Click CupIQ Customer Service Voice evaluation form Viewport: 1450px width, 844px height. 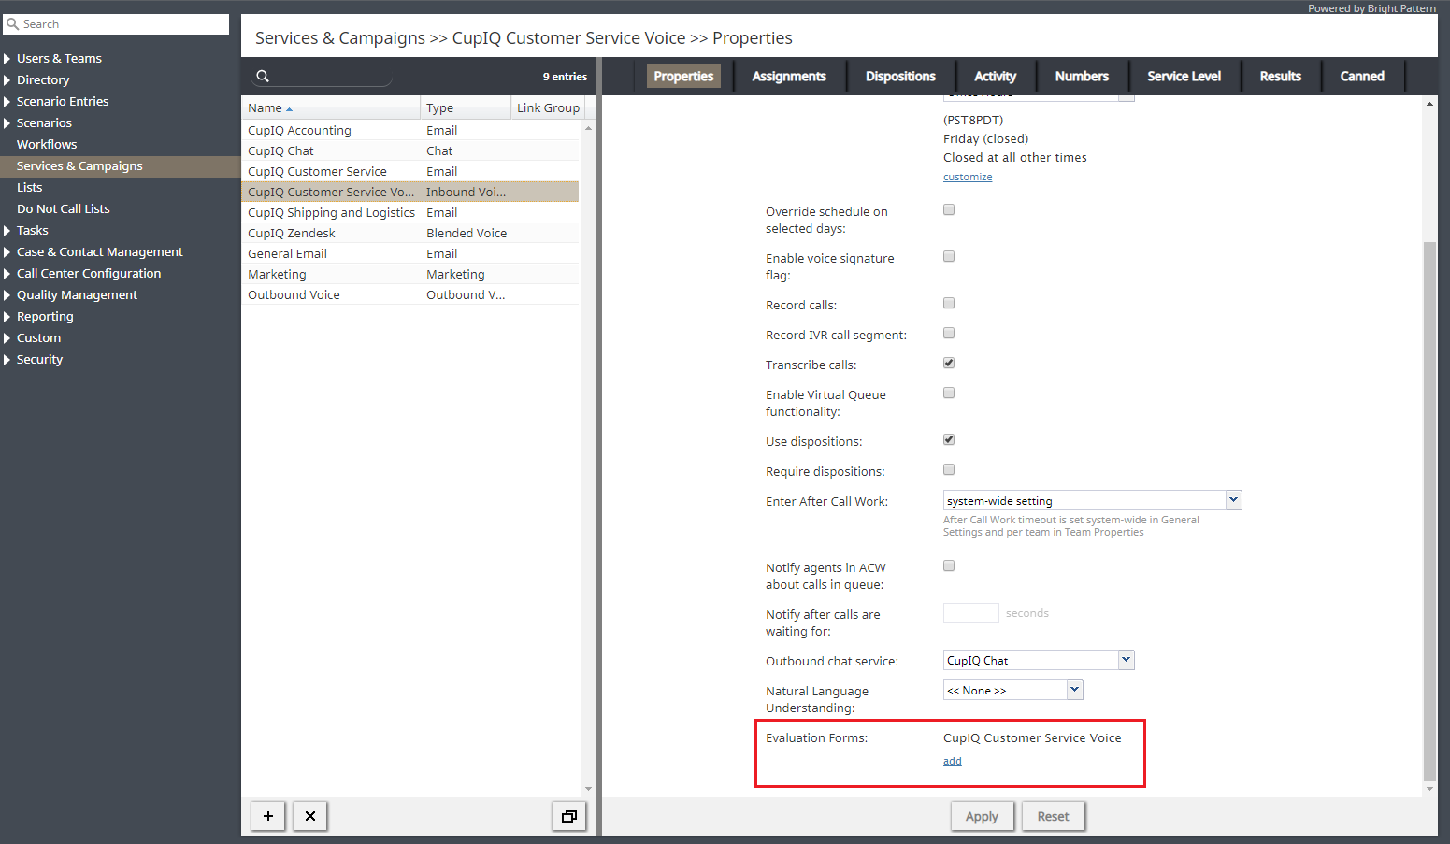(x=1032, y=737)
